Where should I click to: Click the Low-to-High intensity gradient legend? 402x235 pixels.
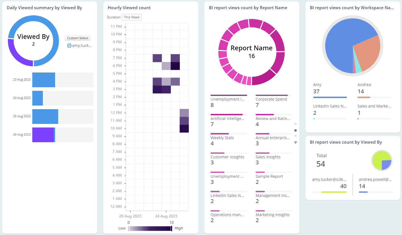point(150,228)
